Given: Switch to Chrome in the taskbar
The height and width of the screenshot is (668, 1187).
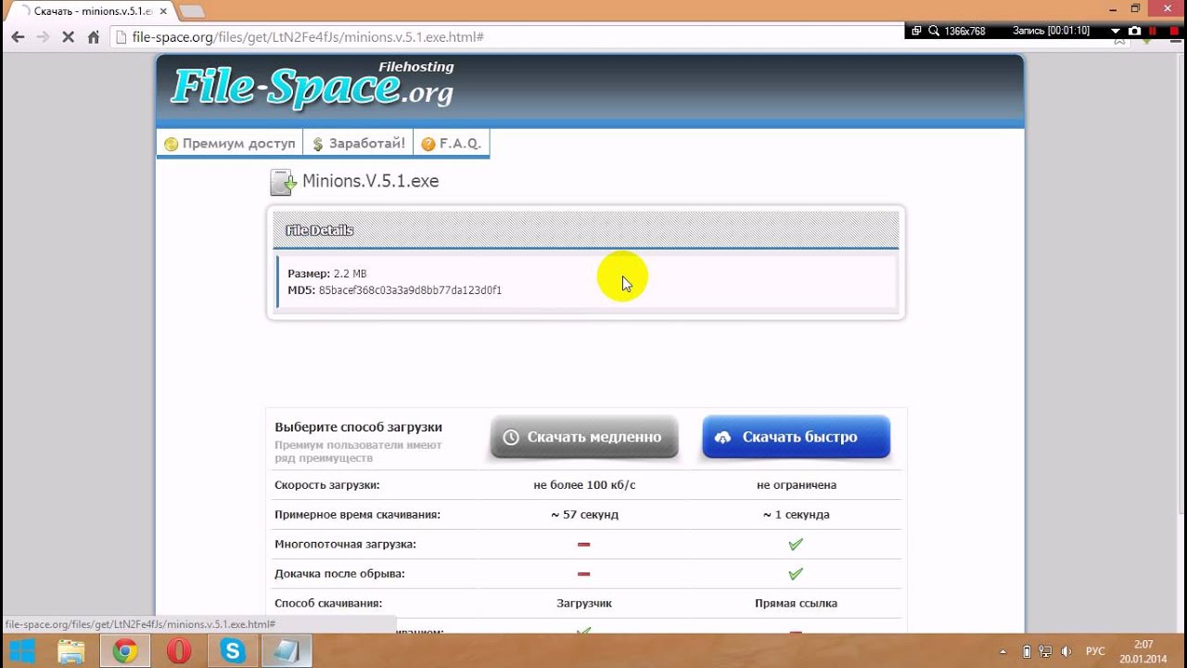Looking at the screenshot, I should click(x=125, y=651).
